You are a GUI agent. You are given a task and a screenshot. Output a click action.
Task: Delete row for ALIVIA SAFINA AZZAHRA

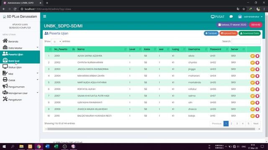257,56
